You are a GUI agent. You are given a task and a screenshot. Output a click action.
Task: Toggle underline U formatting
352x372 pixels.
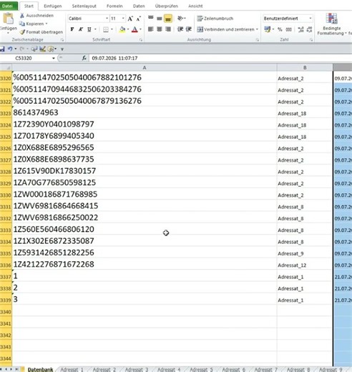[89, 29]
